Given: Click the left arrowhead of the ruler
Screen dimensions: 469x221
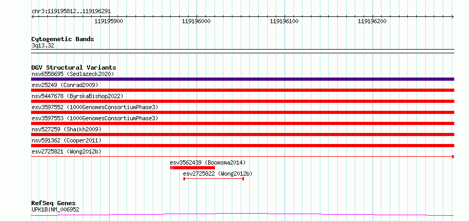Looking at the screenshot, I should (x=33, y=17).
